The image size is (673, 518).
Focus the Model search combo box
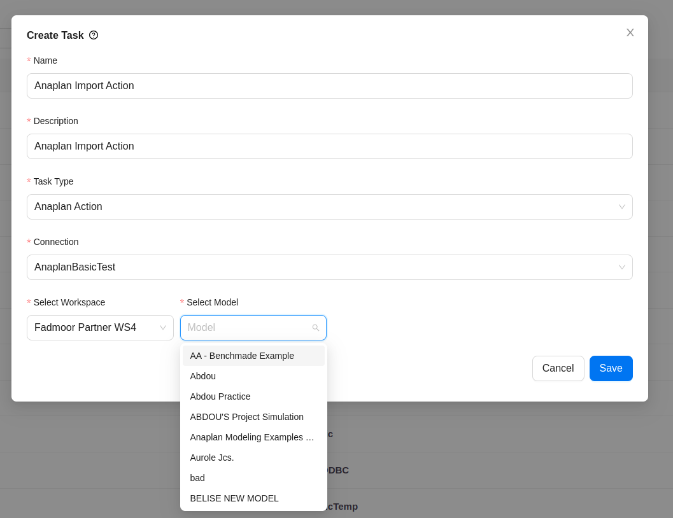[x=253, y=328]
